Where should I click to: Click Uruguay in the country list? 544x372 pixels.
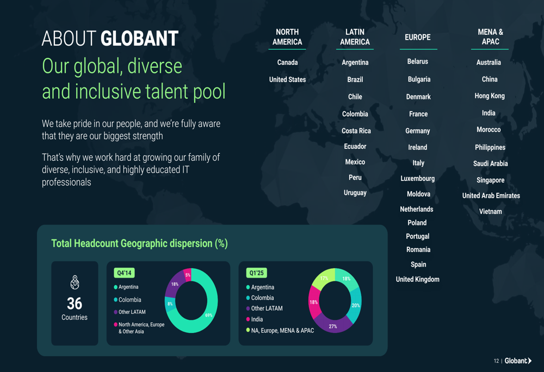[355, 193]
